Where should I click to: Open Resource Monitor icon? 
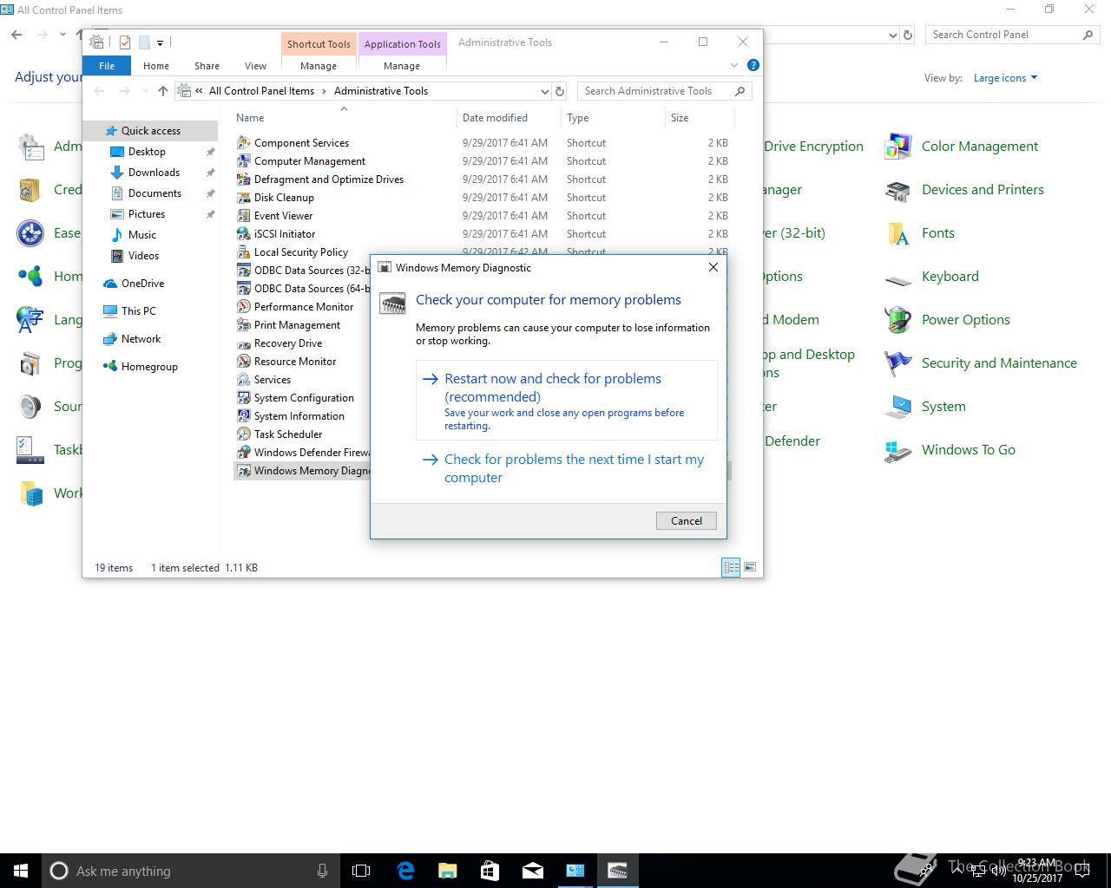coord(244,362)
